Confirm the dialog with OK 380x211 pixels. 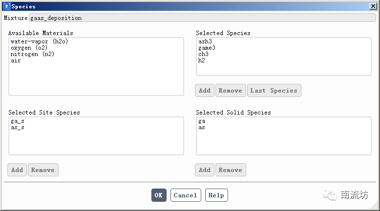point(159,195)
